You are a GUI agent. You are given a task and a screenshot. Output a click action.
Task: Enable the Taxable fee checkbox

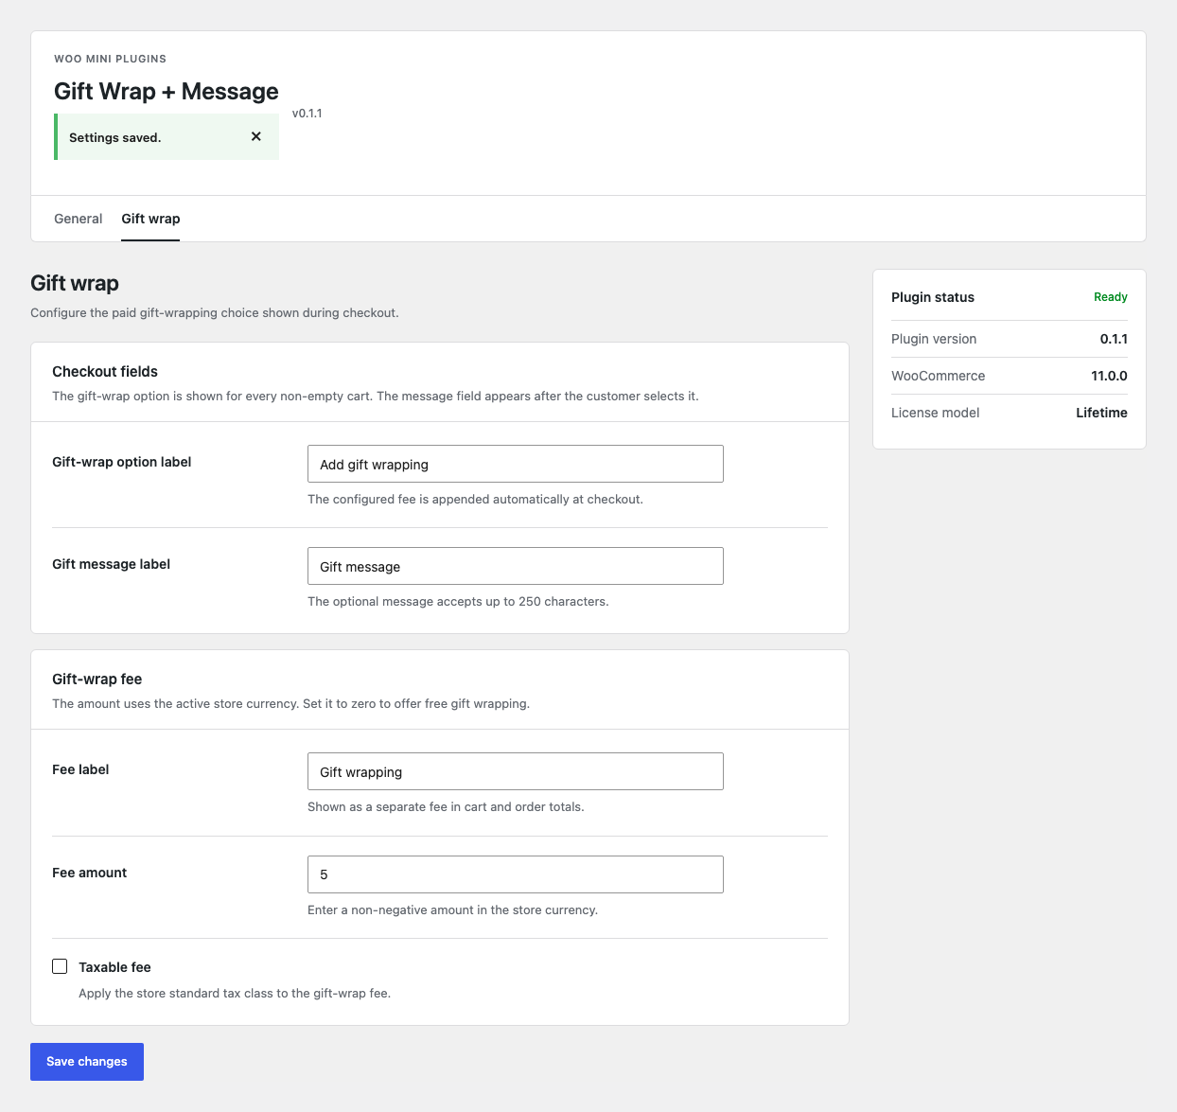pyautogui.click(x=60, y=966)
